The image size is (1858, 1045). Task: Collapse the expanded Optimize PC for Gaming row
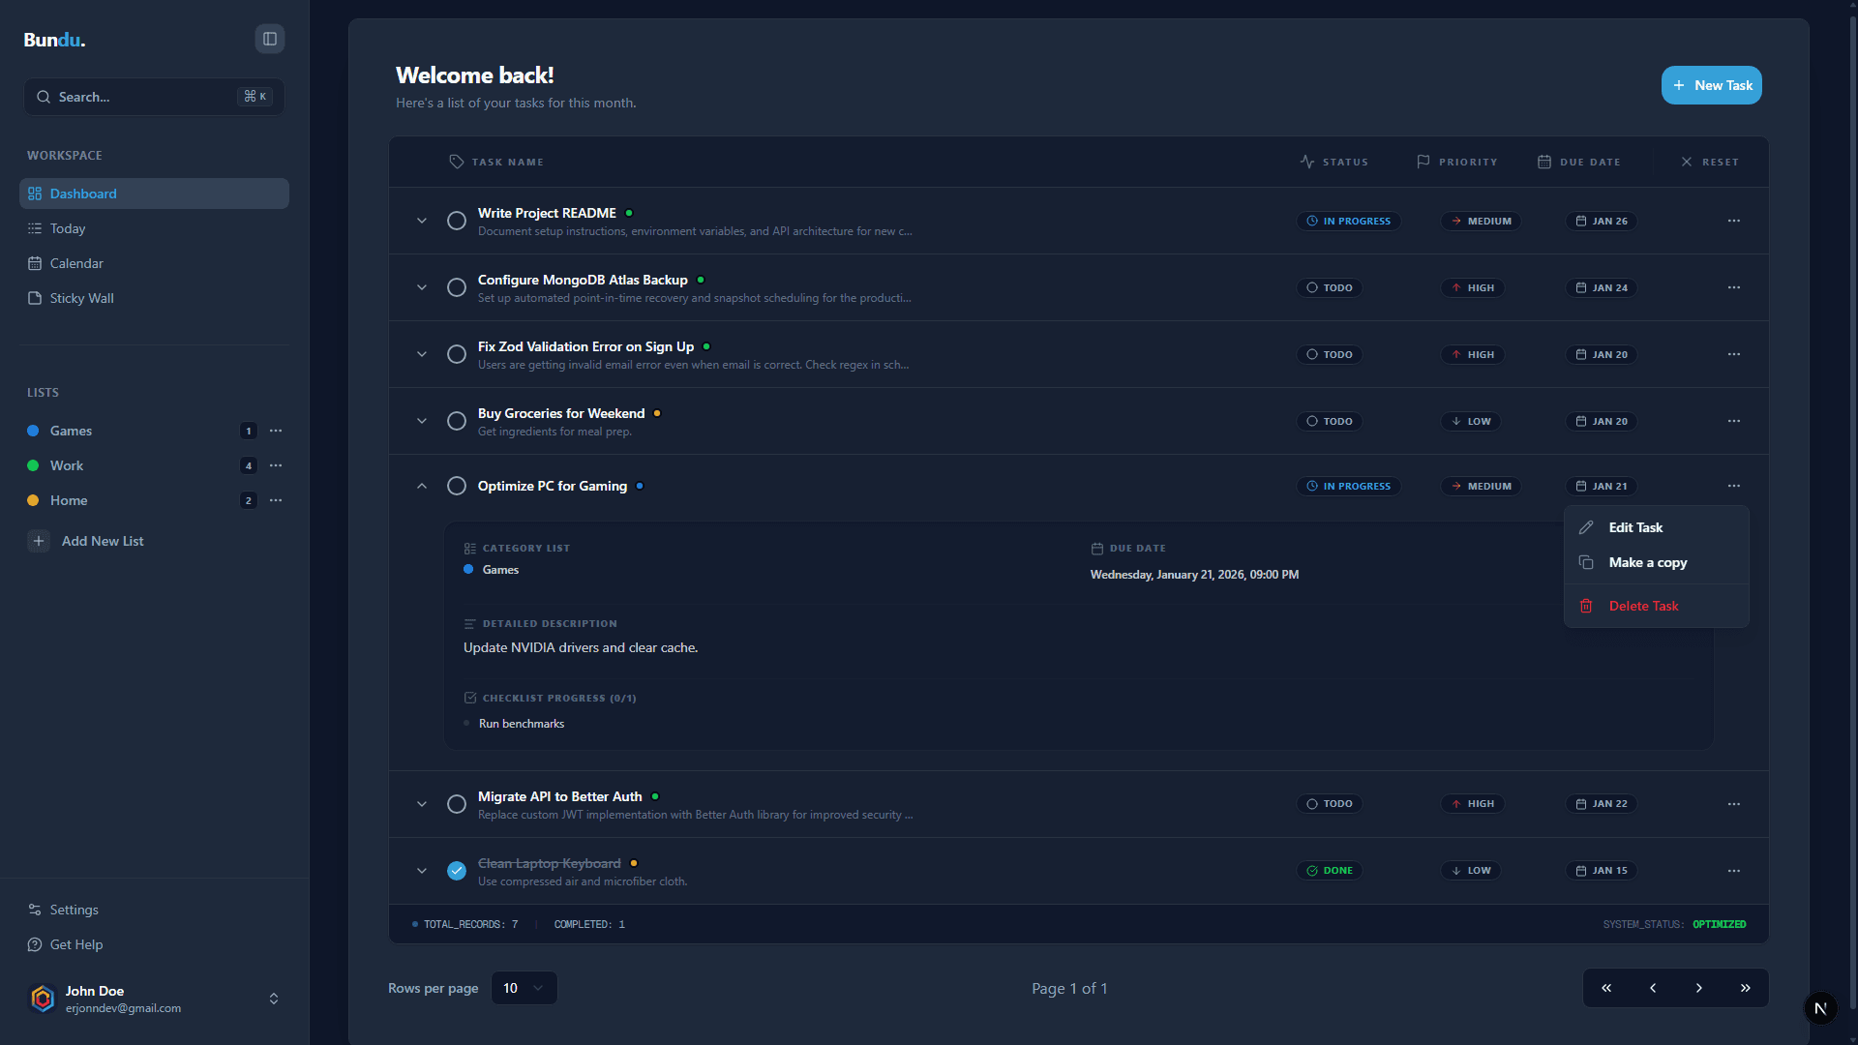point(421,486)
